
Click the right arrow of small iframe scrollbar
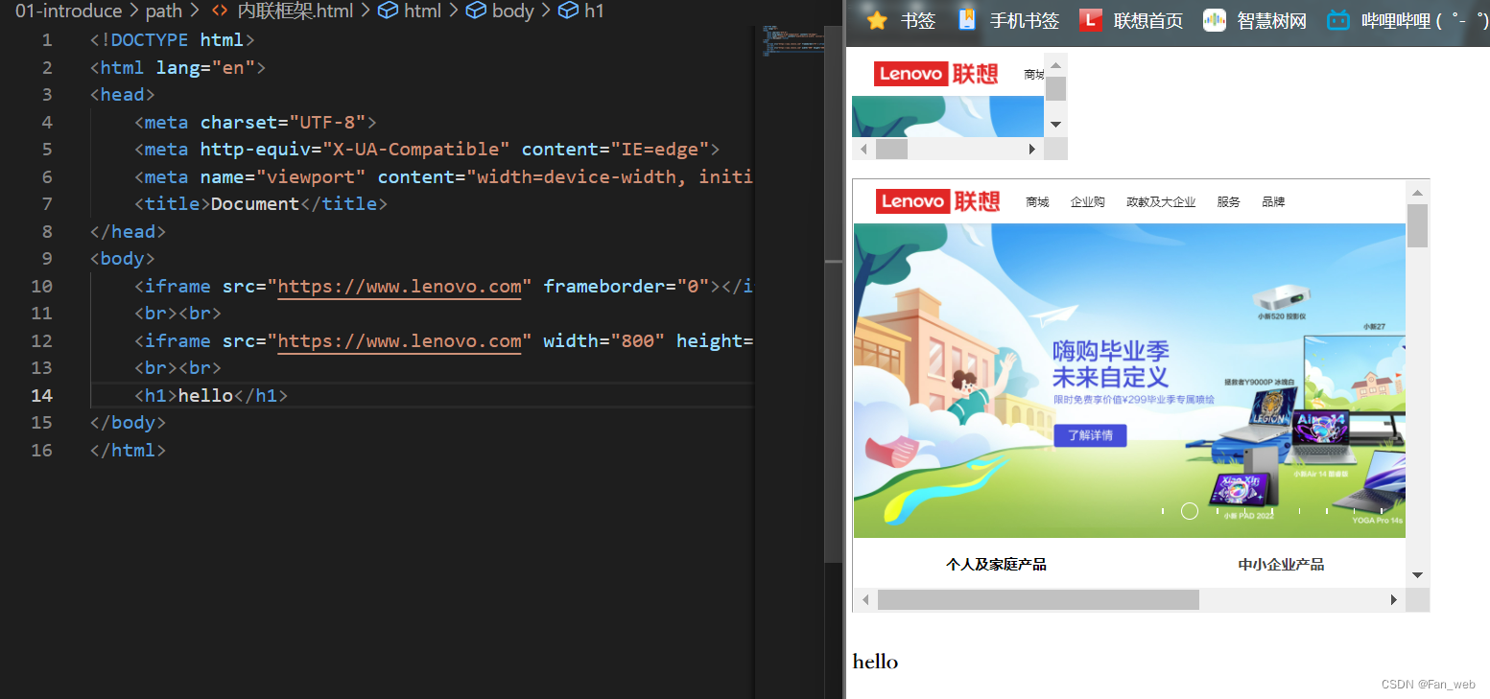1032,149
